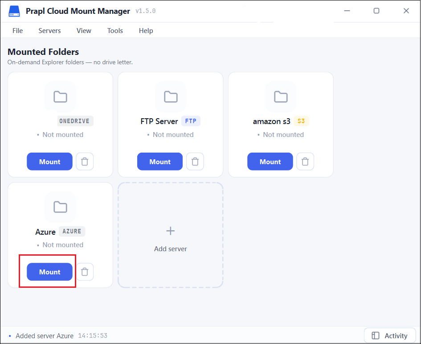The width and height of the screenshot is (421, 344).
Task: Open the Help menu
Action: pyautogui.click(x=146, y=31)
